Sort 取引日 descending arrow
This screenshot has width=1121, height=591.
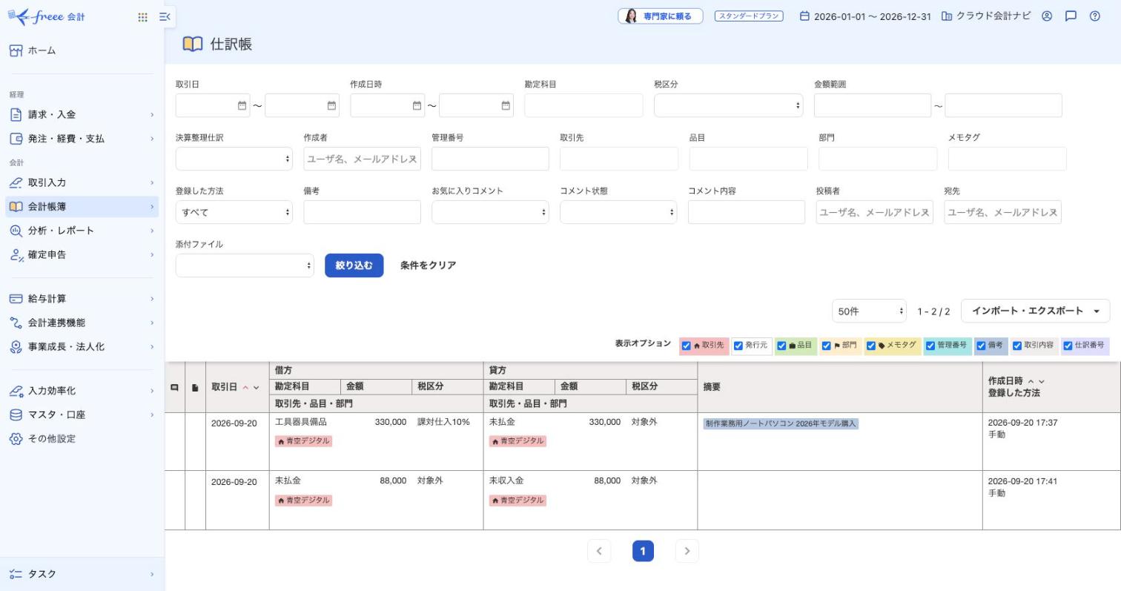click(x=257, y=387)
